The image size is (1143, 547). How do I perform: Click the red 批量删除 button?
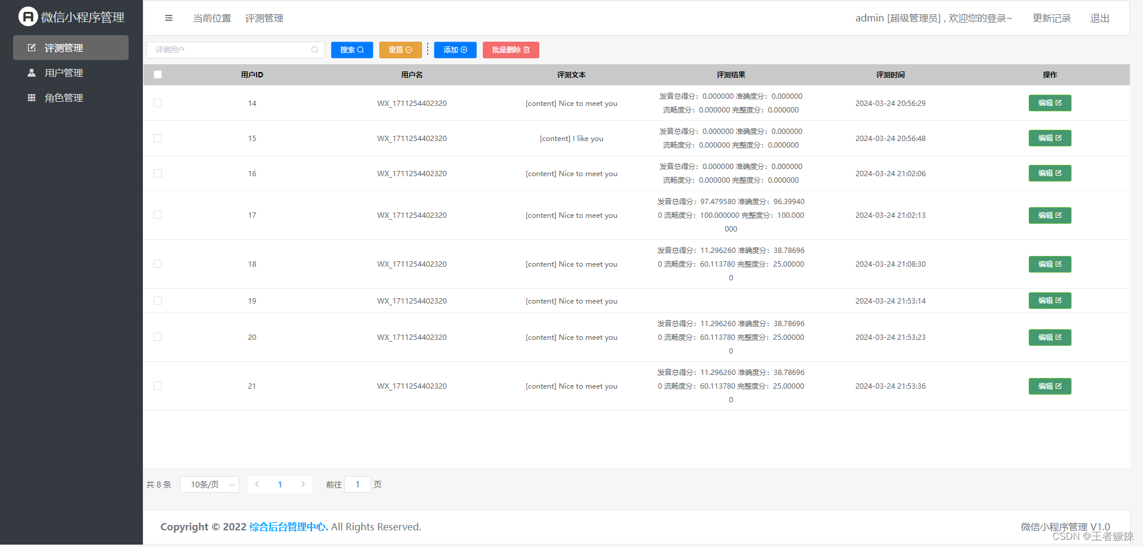[511, 50]
